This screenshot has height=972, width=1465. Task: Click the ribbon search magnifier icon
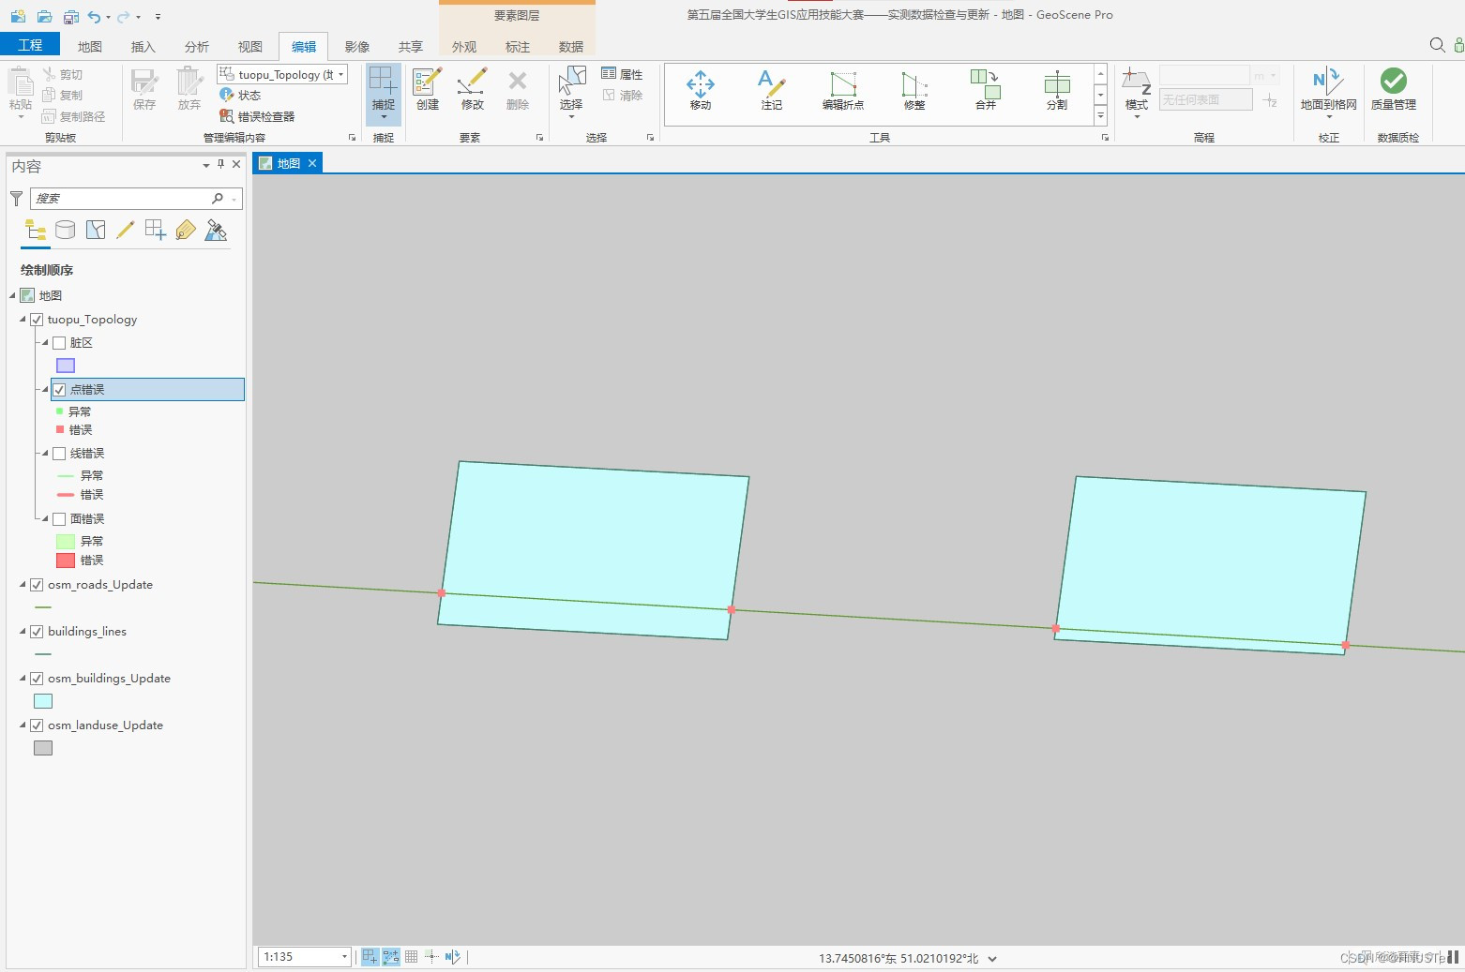1437,45
